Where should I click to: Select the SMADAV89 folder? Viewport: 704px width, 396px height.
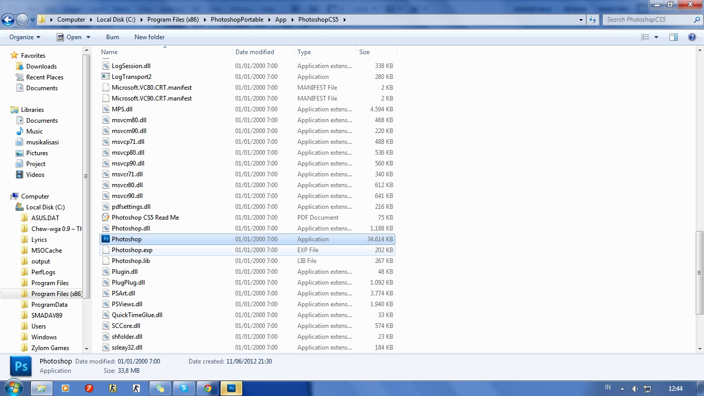(x=46, y=315)
